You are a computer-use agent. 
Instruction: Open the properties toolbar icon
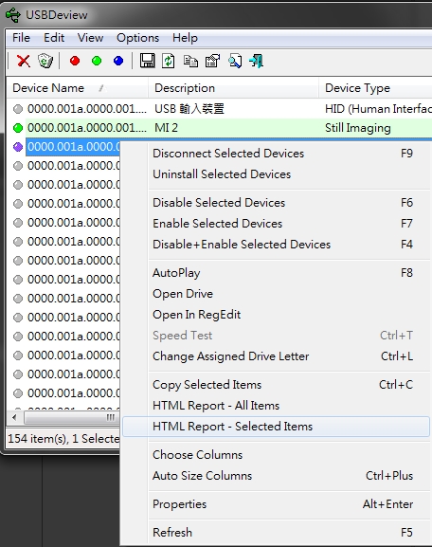click(x=213, y=61)
